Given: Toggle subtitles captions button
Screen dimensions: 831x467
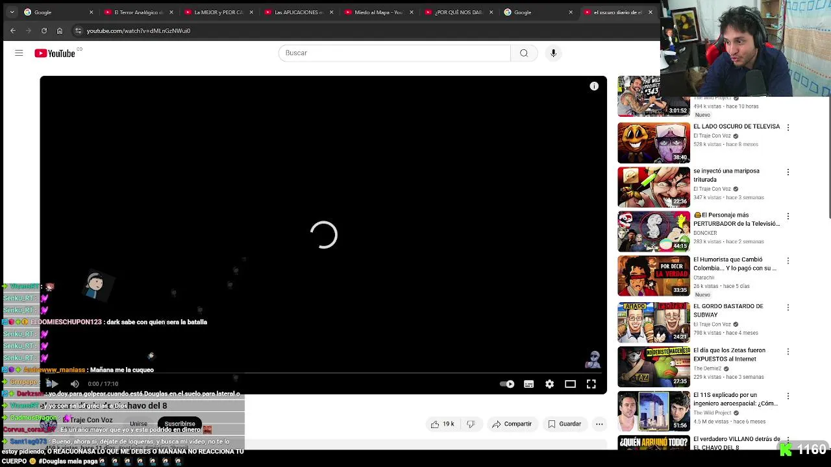Looking at the screenshot, I should (529, 384).
